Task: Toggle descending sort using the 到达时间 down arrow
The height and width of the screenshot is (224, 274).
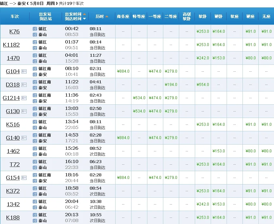Action: point(84,19)
